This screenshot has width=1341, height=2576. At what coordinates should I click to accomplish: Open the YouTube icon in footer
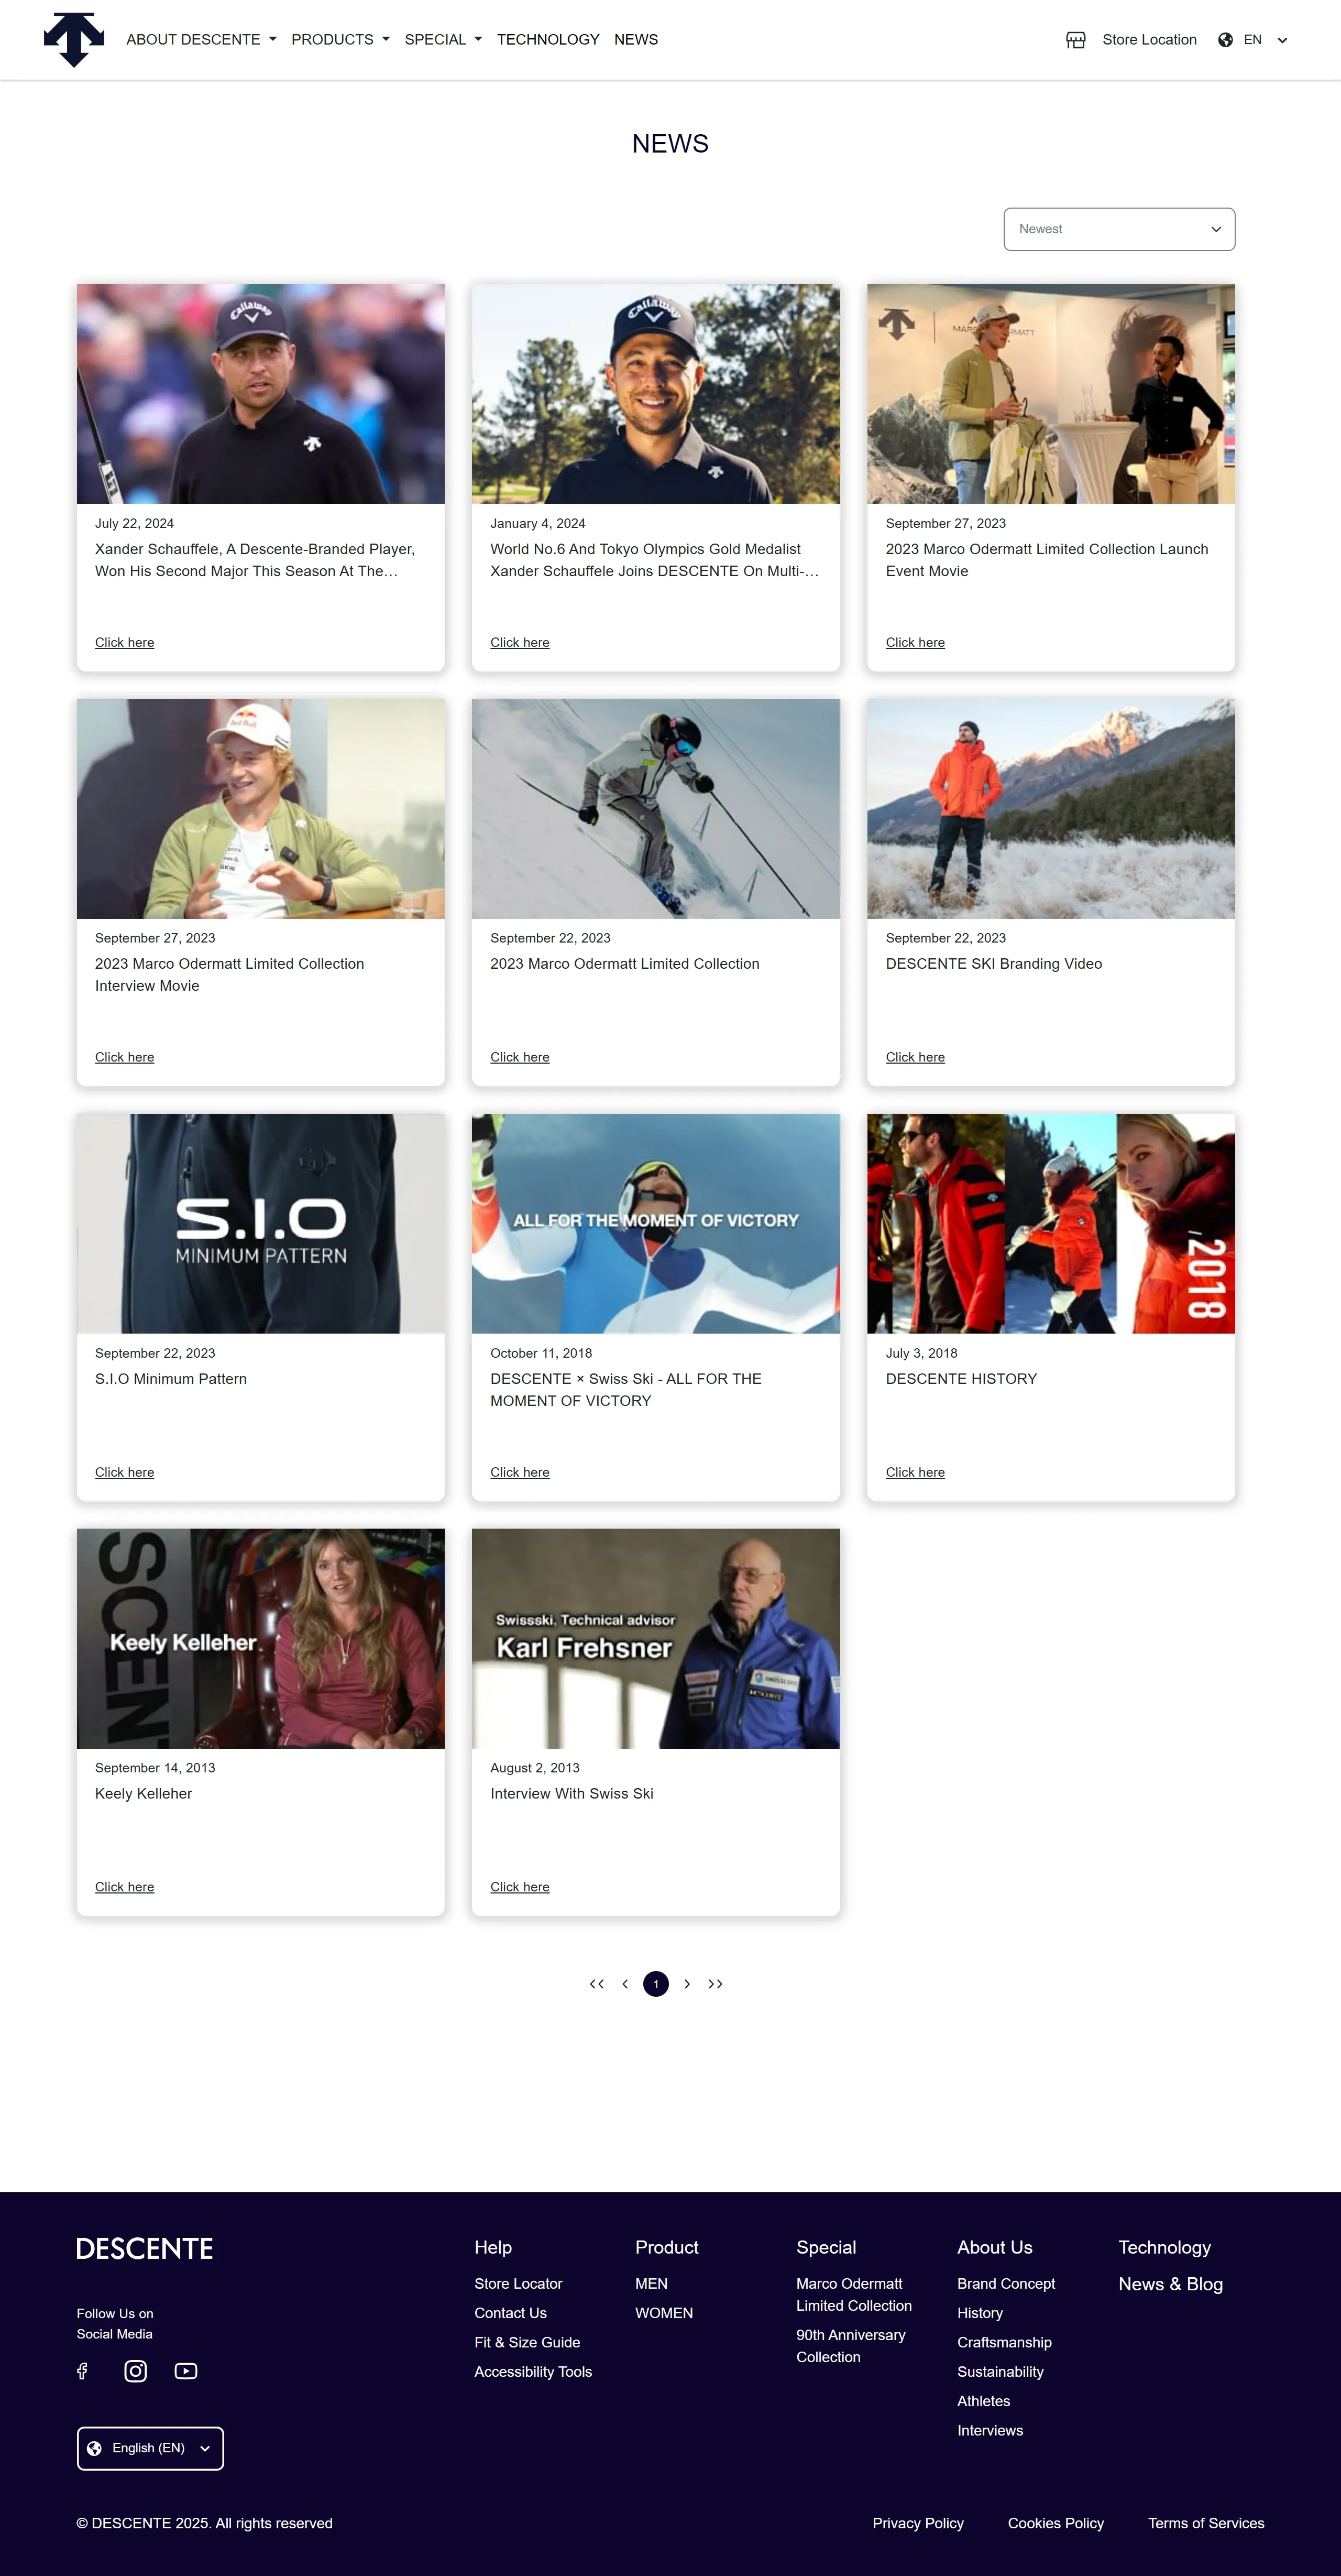[x=186, y=2371]
